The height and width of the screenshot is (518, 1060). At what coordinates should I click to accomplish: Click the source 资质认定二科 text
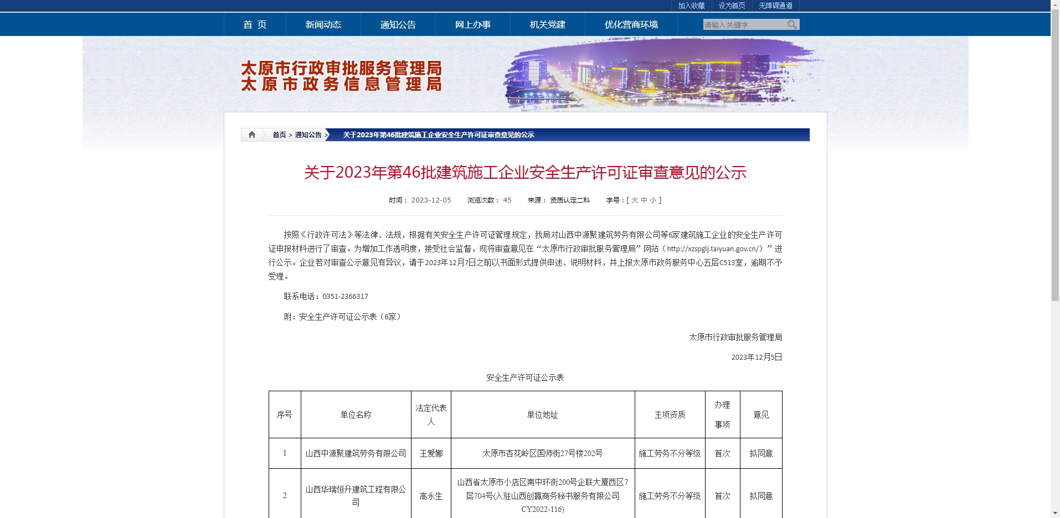pos(570,200)
